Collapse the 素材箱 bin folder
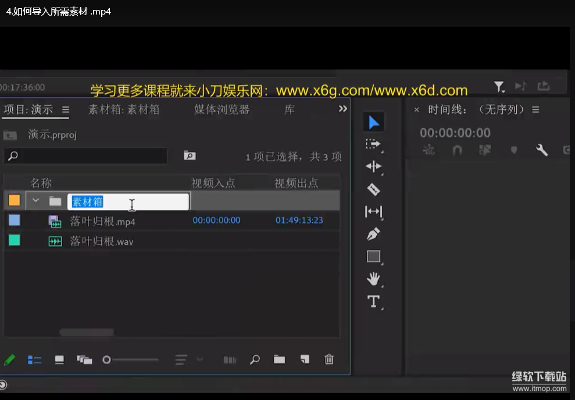575x400 pixels. pos(36,201)
